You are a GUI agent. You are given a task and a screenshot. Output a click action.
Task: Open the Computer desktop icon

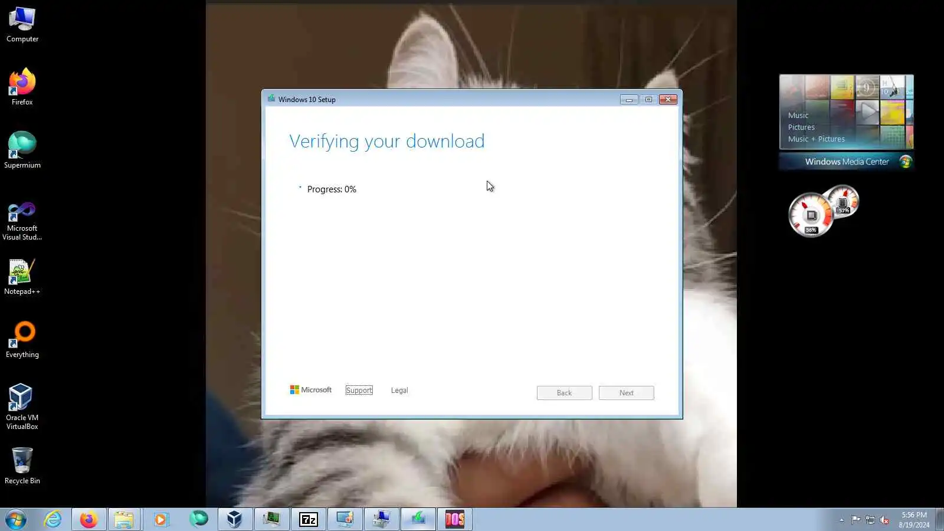point(22,25)
